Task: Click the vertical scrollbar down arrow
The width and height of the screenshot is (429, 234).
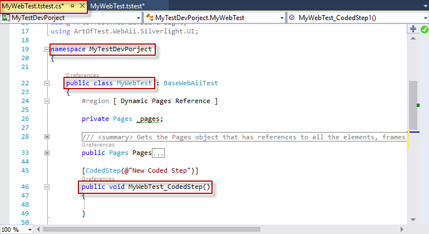Action: pyautogui.click(x=413, y=220)
